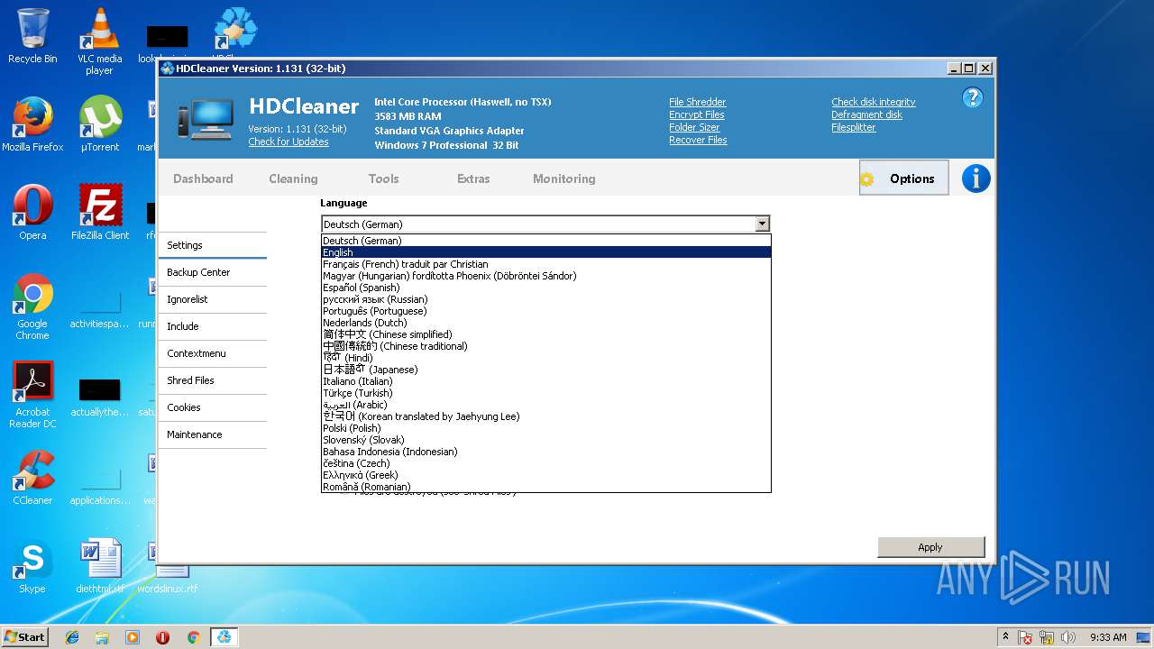Pick Polski (Polish) from the list
The height and width of the screenshot is (649, 1154).
pyautogui.click(x=545, y=428)
